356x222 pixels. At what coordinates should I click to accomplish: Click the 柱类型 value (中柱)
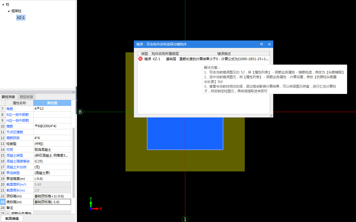click(x=52, y=144)
